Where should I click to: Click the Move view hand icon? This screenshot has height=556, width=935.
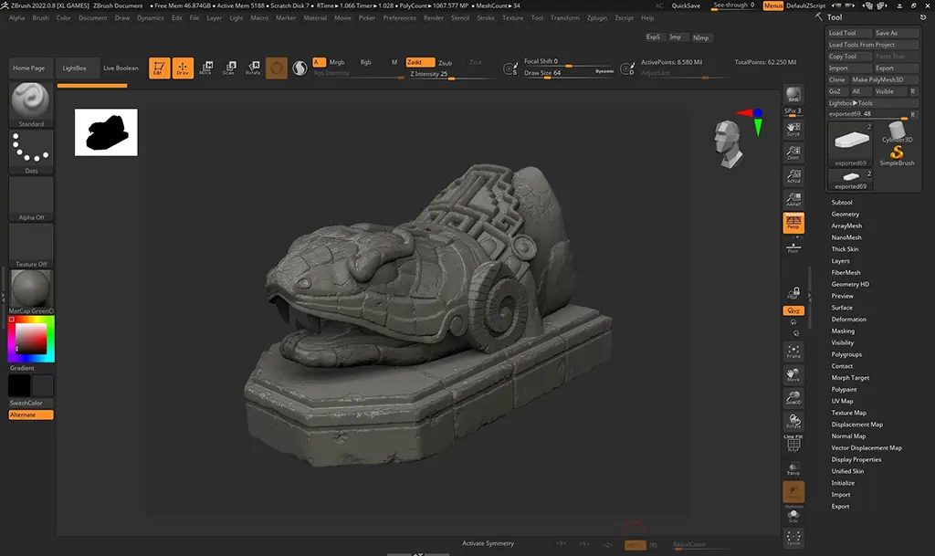(793, 375)
